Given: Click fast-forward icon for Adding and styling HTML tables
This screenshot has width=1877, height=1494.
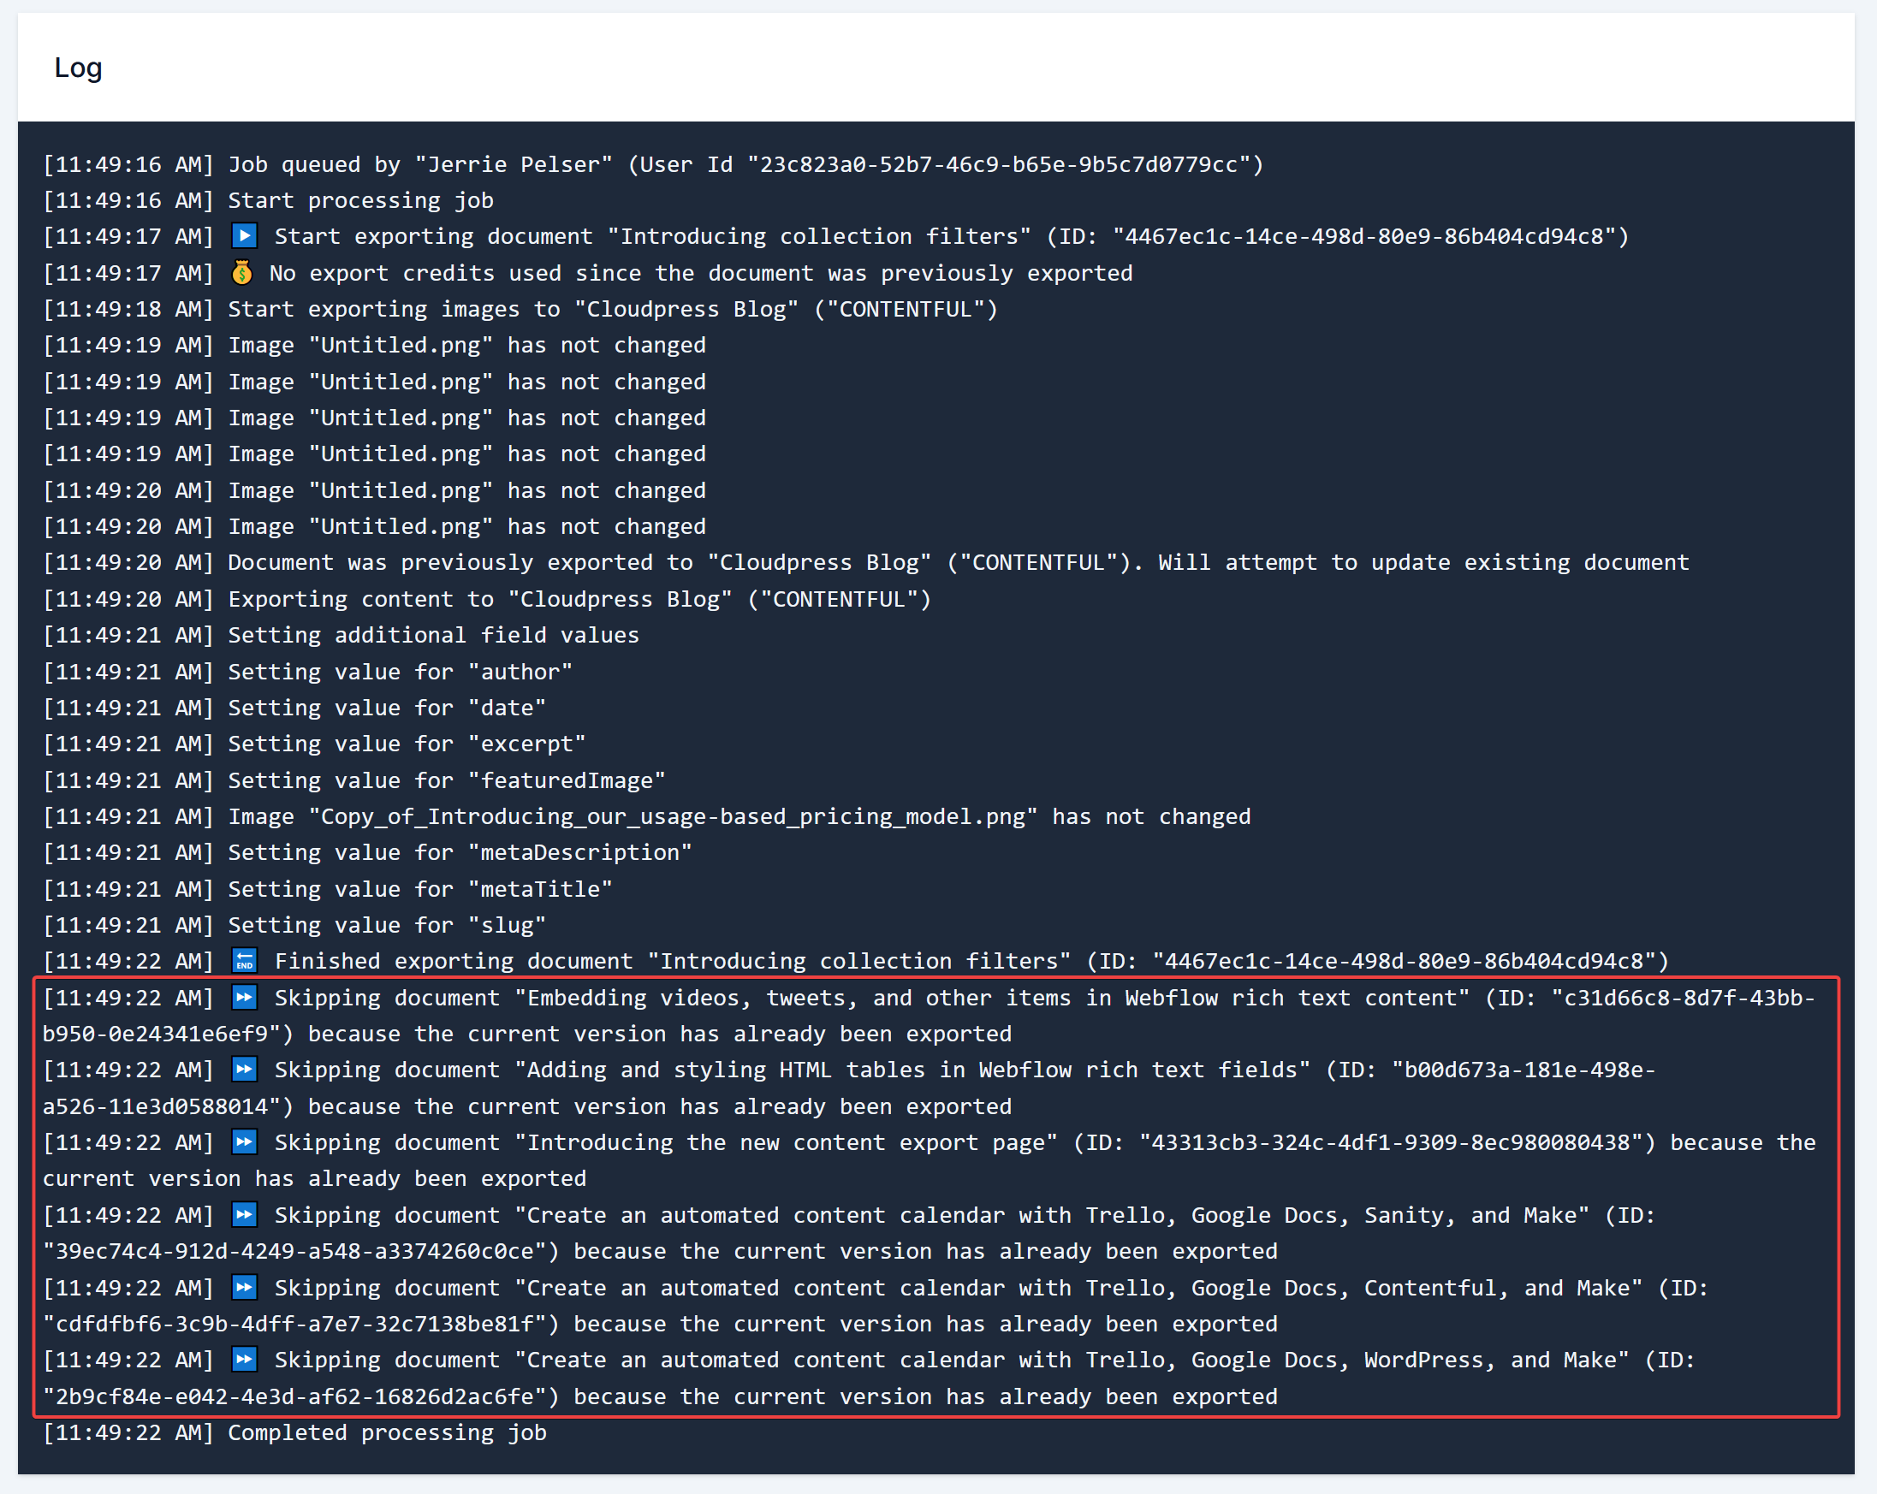Looking at the screenshot, I should point(245,1070).
